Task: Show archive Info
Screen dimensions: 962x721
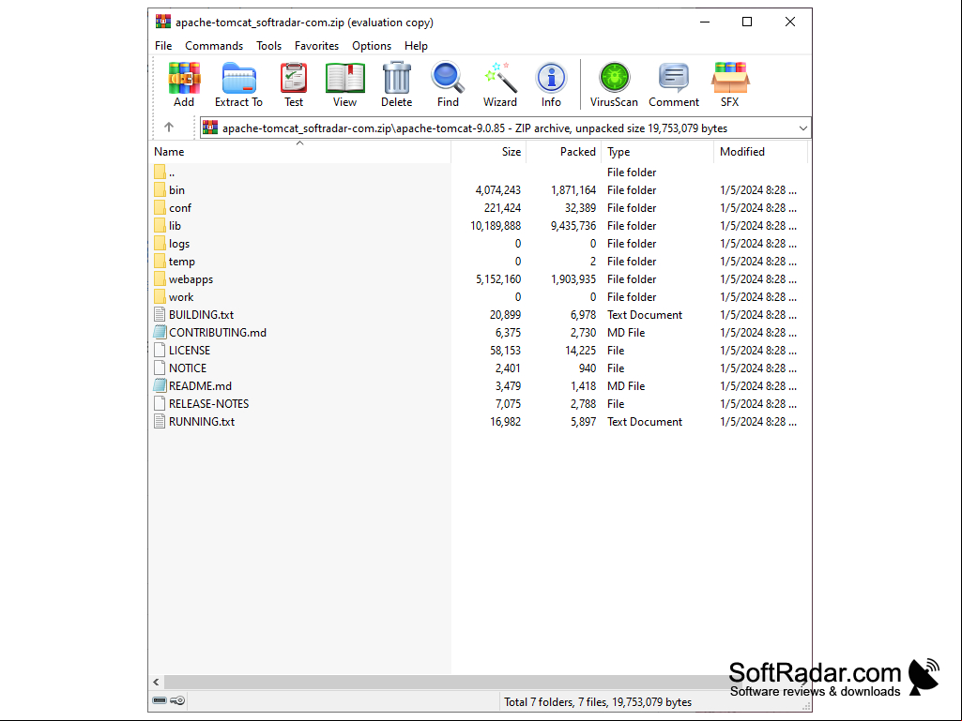Action: 551,84
